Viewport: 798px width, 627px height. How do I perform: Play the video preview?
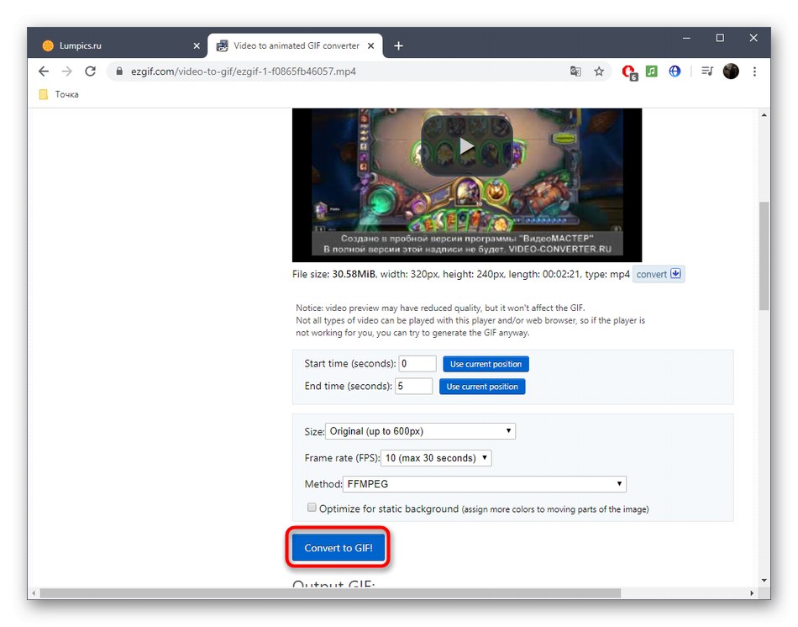coord(467,146)
